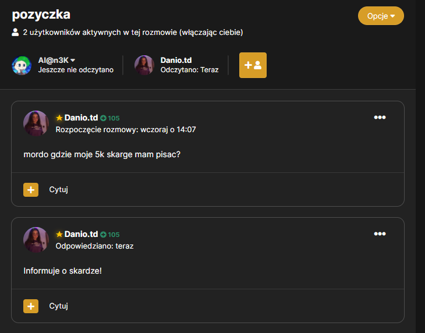Viewport: 425px width, 333px height.
Task: Open author avatar on first message
Action: [36, 123]
